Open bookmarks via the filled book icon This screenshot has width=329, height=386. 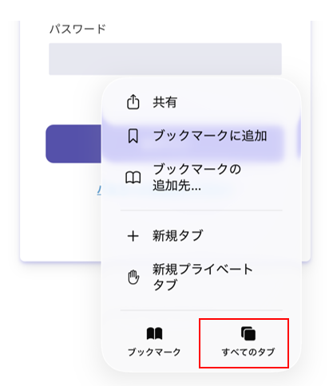pyautogui.click(x=154, y=333)
